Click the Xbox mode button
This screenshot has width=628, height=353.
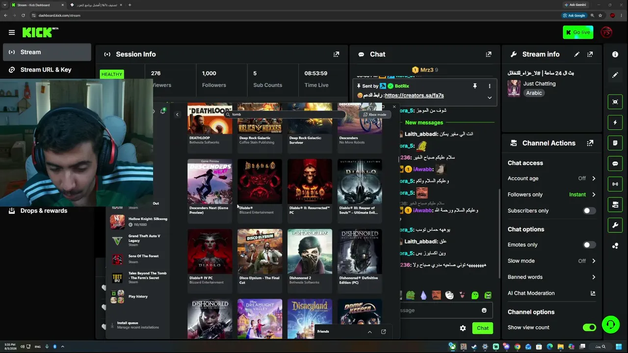[x=375, y=115]
